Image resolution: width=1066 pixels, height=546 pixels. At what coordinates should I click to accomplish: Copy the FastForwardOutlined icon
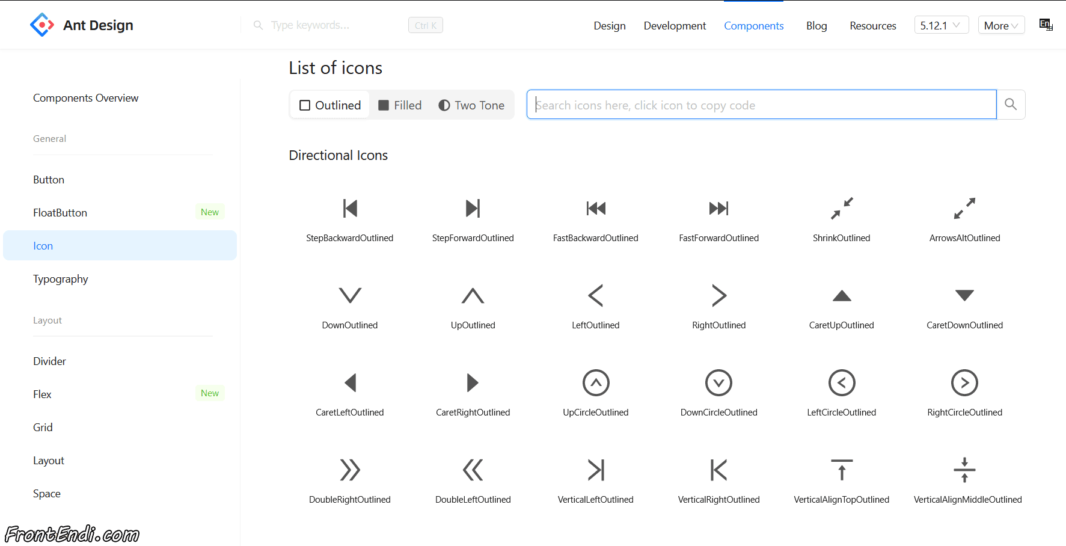718,209
